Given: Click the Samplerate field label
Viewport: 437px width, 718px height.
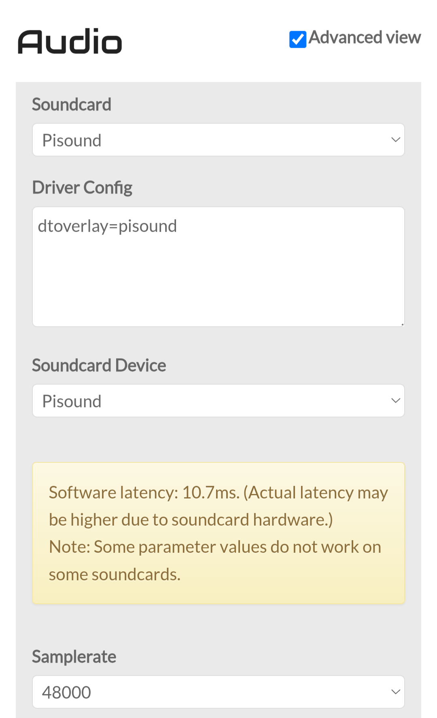Looking at the screenshot, I should point(74,657).
